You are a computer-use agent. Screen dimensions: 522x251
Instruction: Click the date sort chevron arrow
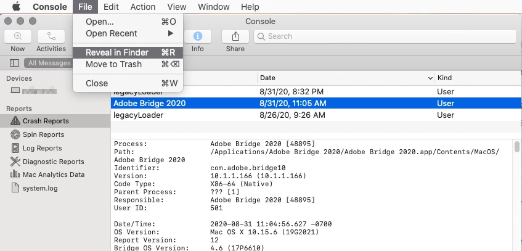[x=430, y=78]
